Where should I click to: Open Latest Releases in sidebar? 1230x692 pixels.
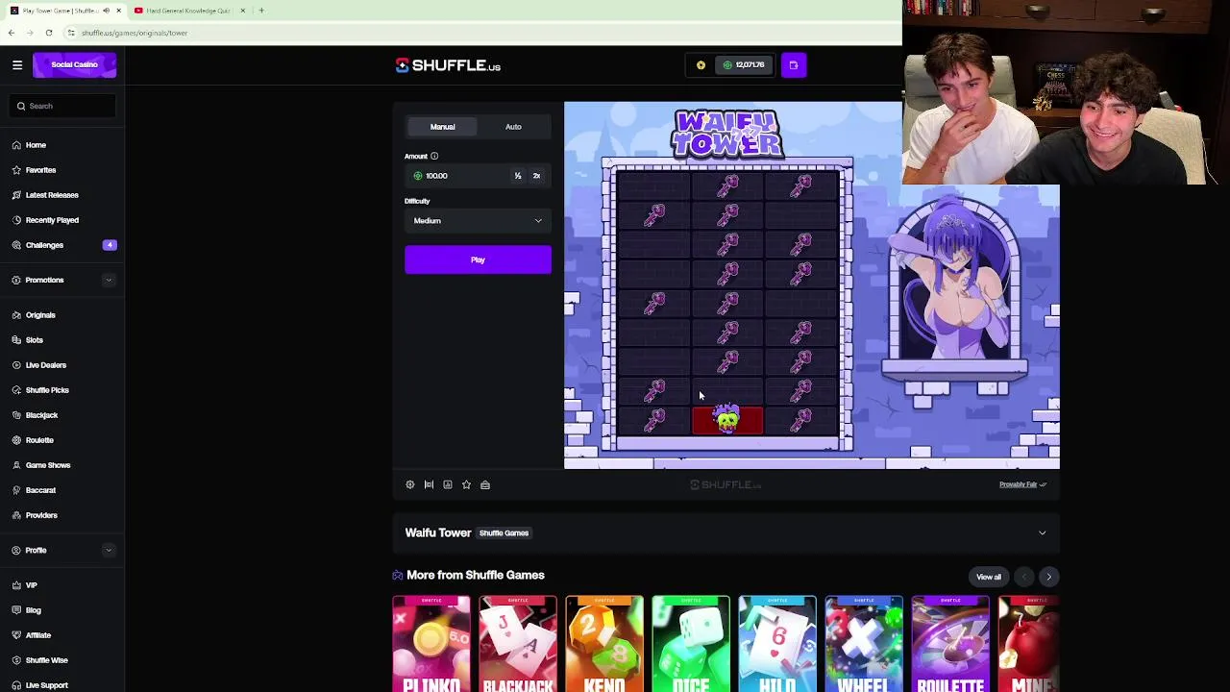coord(52,195)
